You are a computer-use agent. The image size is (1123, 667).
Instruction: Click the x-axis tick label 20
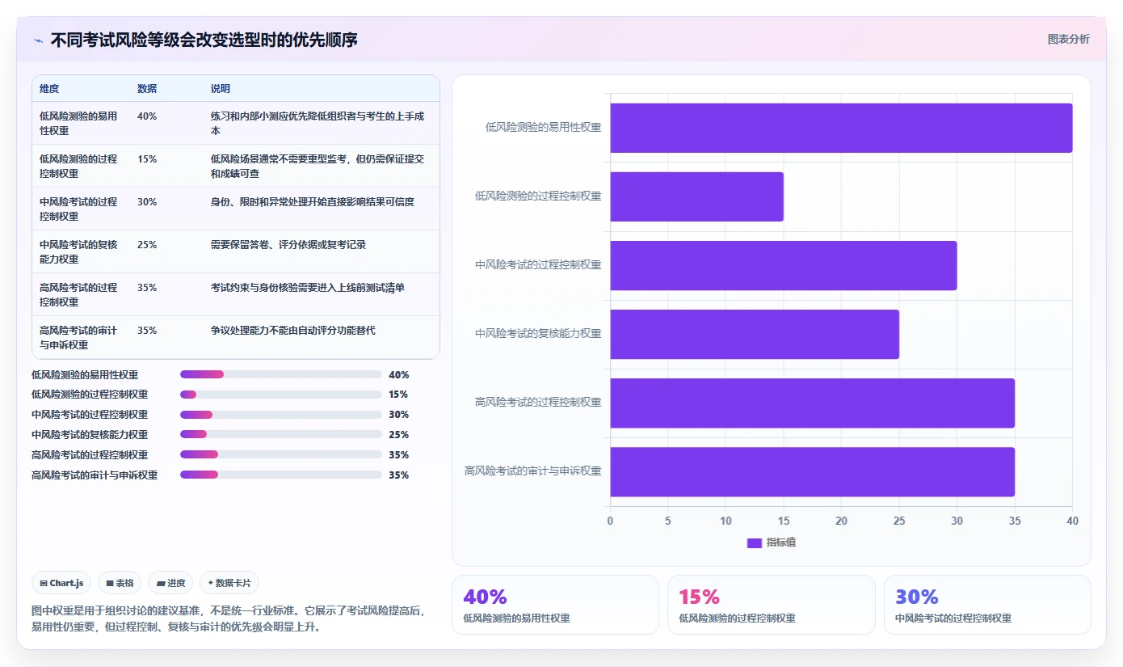pyautogui.click(x=841, y=521)
